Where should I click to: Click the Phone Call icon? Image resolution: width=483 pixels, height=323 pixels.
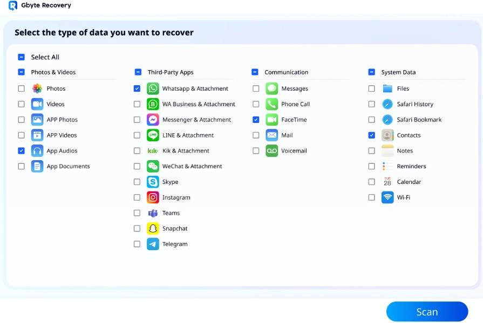point(271,104)
